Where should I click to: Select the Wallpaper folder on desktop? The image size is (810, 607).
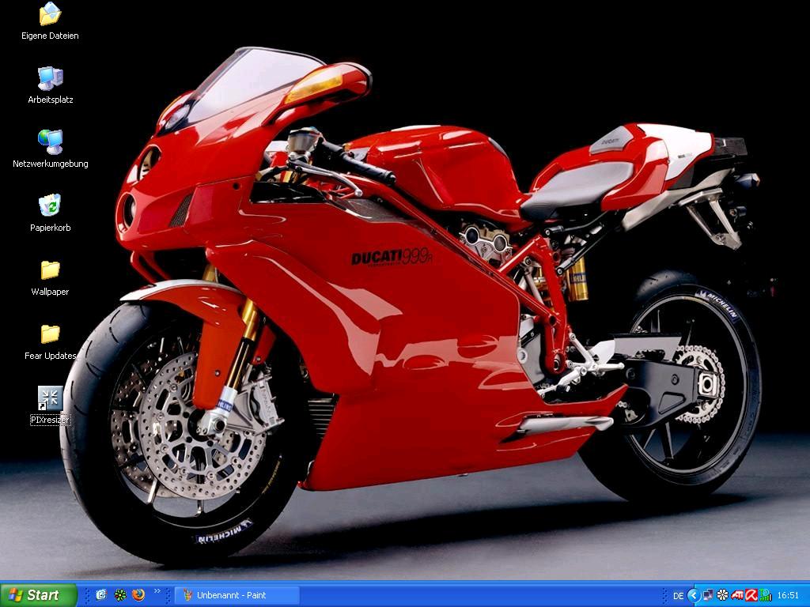coord(50,270)
